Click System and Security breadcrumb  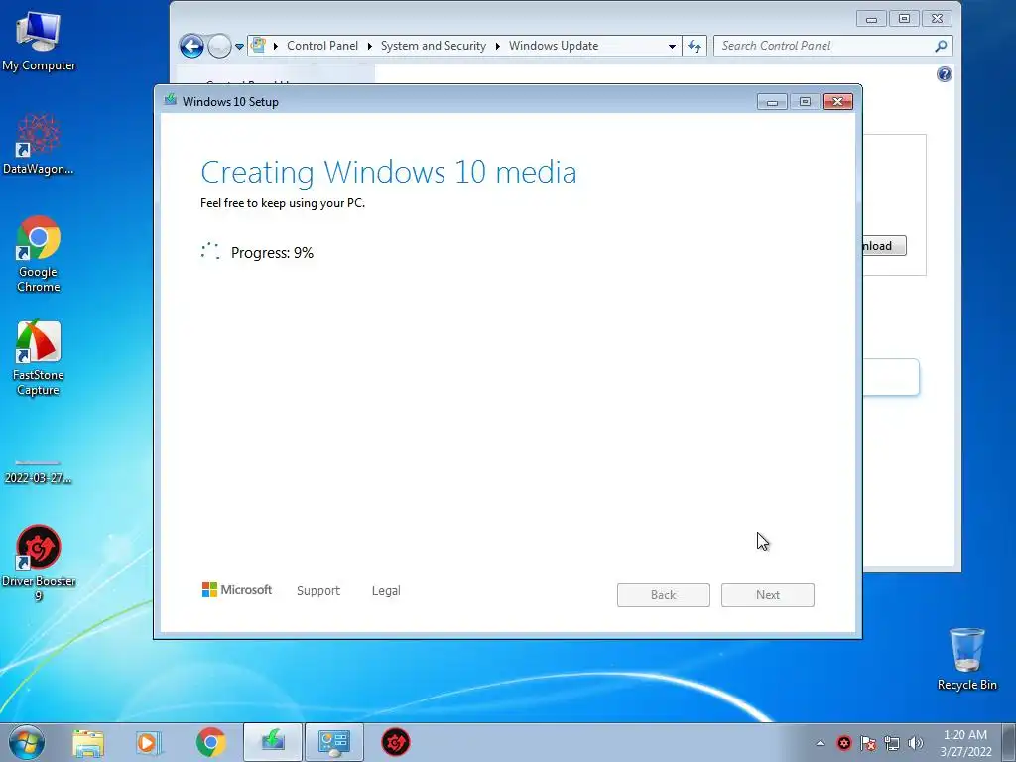point(433,46)
